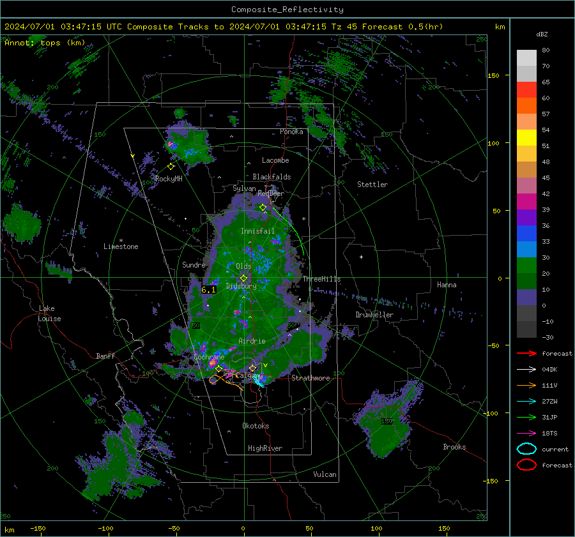
Task: Click the yellow diamond marker near RedDeer
Action: [263, 208]
